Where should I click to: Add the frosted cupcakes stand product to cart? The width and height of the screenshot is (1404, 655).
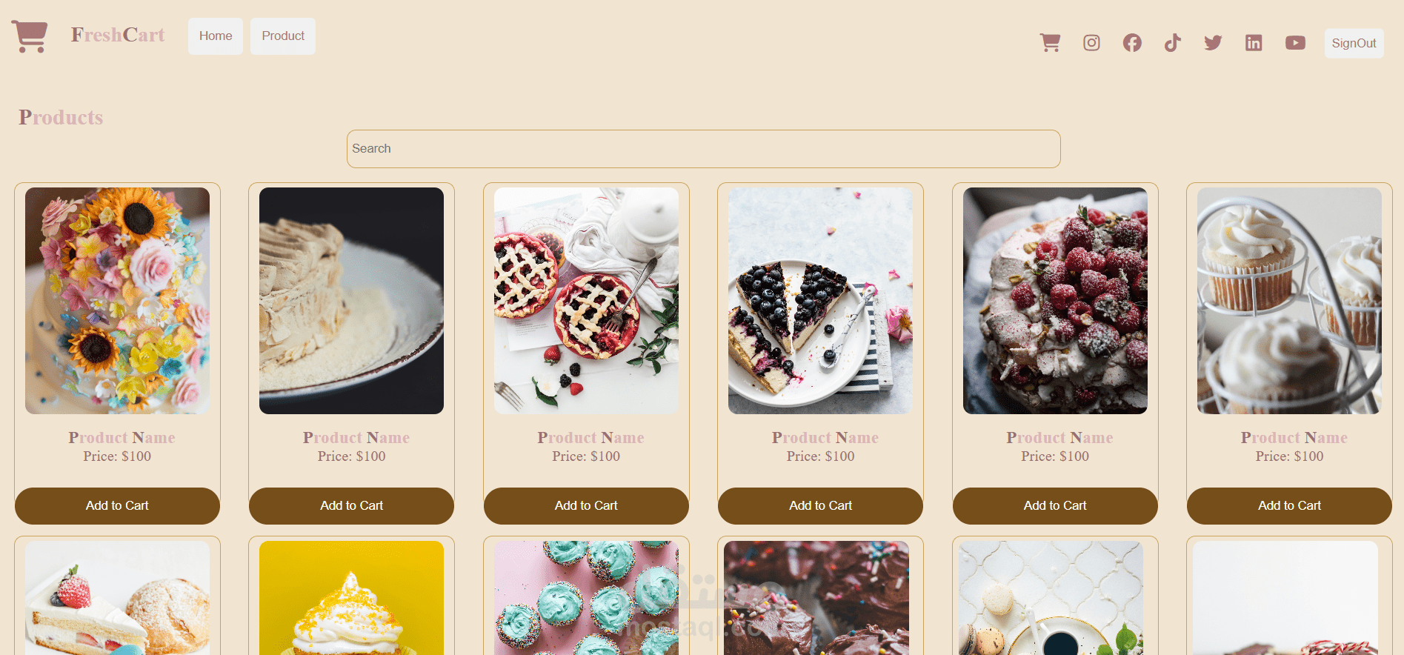pos(1289,505)
